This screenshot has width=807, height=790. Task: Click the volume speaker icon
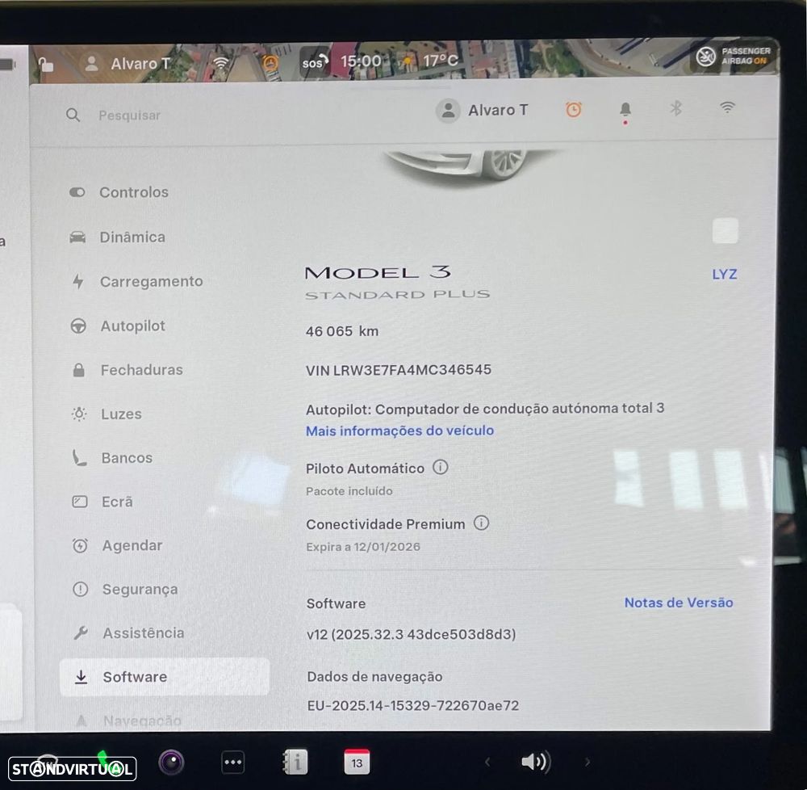click(536, 762)
